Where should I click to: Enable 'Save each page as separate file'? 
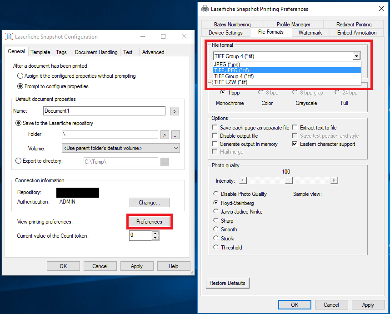point(215,128)
